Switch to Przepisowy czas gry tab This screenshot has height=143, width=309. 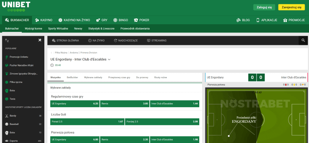pyautogui.click(x=119, y=77)
